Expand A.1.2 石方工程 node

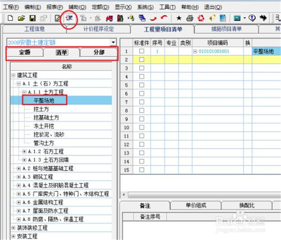[x=24, y=151]
